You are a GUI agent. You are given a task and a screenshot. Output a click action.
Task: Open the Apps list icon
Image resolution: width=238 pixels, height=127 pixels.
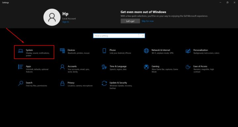point(20,67)
